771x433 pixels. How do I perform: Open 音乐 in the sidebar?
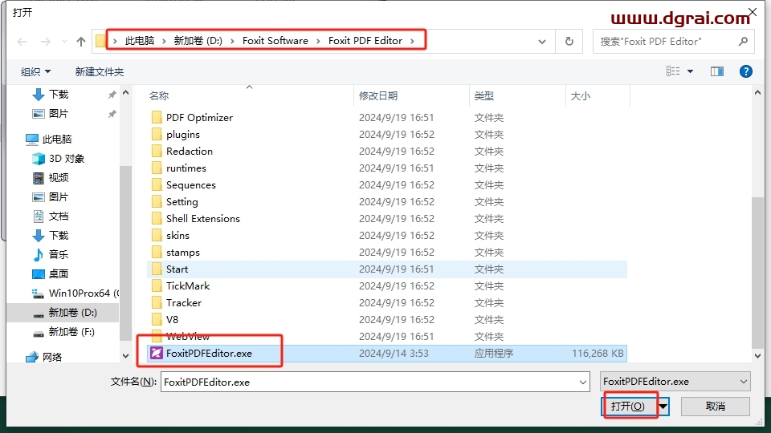pos(58,254)
